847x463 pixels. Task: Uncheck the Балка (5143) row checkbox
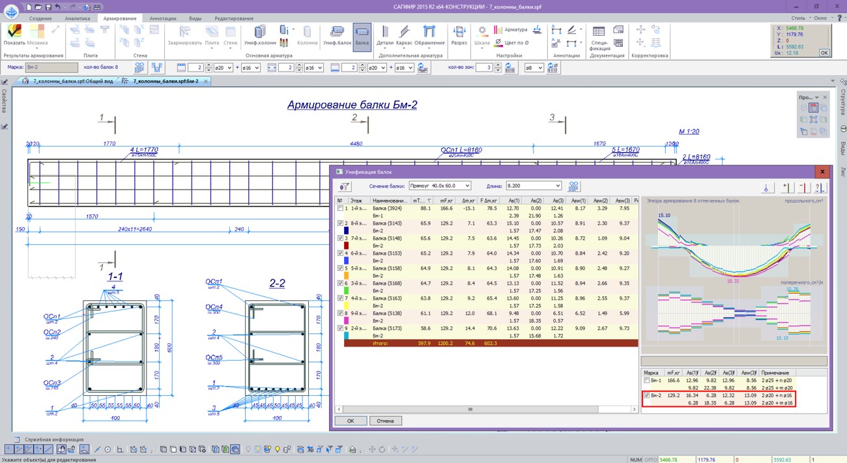pyautogui.click(x=340, y=223)
